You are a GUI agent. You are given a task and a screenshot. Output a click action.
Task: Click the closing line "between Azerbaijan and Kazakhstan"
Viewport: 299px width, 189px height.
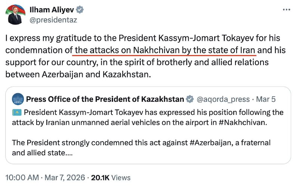(78, 74)
